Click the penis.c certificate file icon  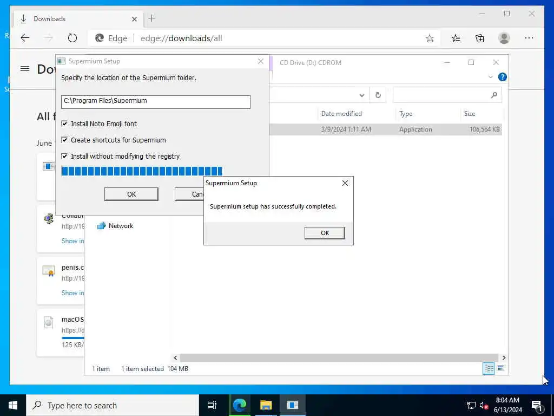coord(48,271)
